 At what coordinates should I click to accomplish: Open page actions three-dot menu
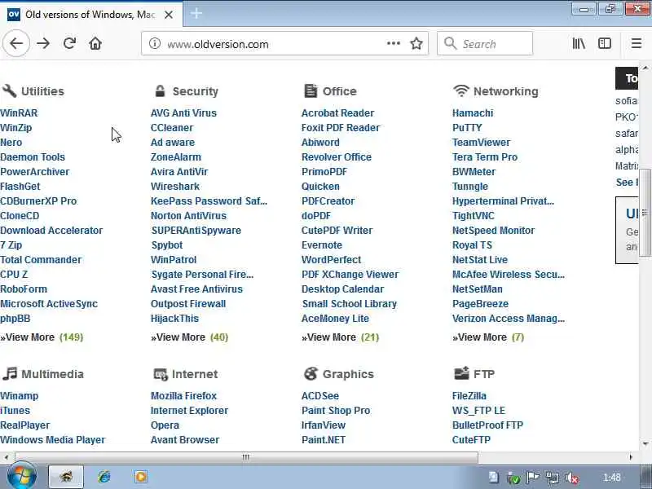click(x=394, y=43)
